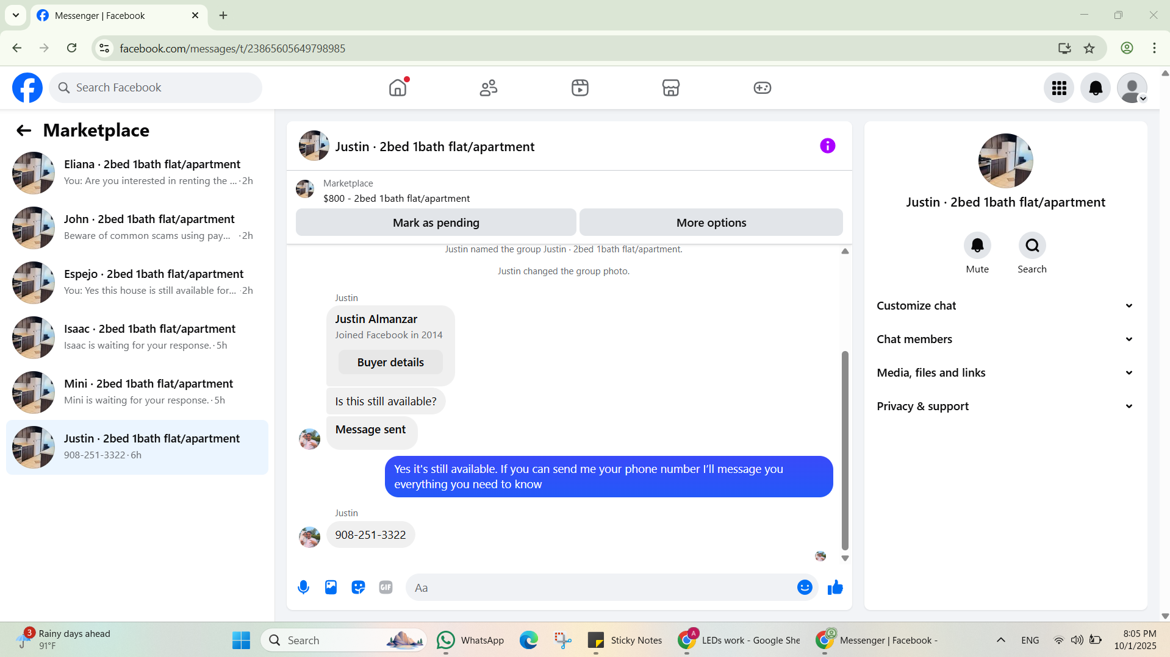Open LEDs work Google Sheet in taskbar

739,640
